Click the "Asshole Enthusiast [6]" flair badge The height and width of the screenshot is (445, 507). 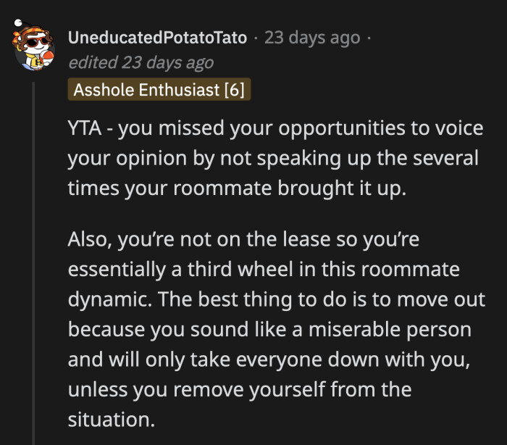159,89
